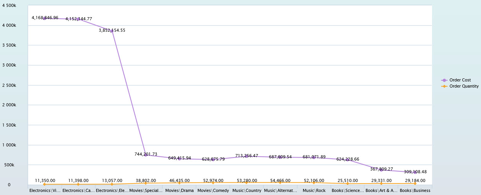481x195 pixels.
Task: Select the 309,108.48 Books Business data point
Action: point(415,172)
